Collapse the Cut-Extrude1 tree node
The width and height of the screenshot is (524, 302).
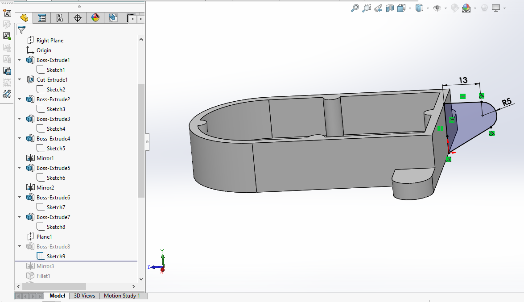(19, 80)
